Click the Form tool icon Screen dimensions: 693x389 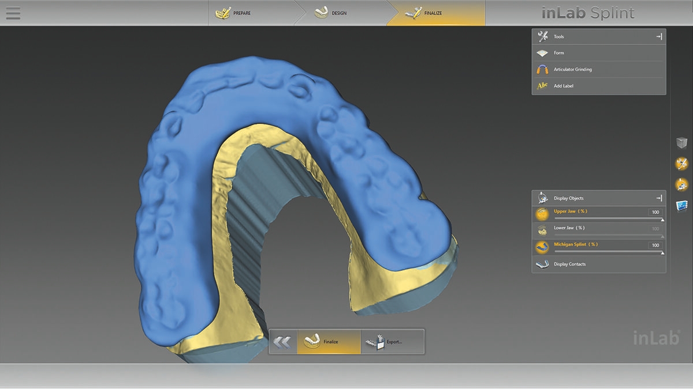pos(542,53)
